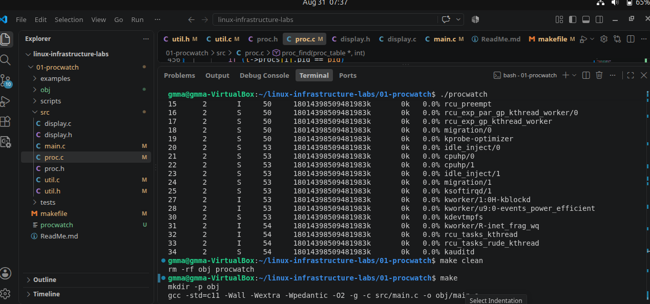Open terminal panel more actions ellipsis

click(612, 75)
